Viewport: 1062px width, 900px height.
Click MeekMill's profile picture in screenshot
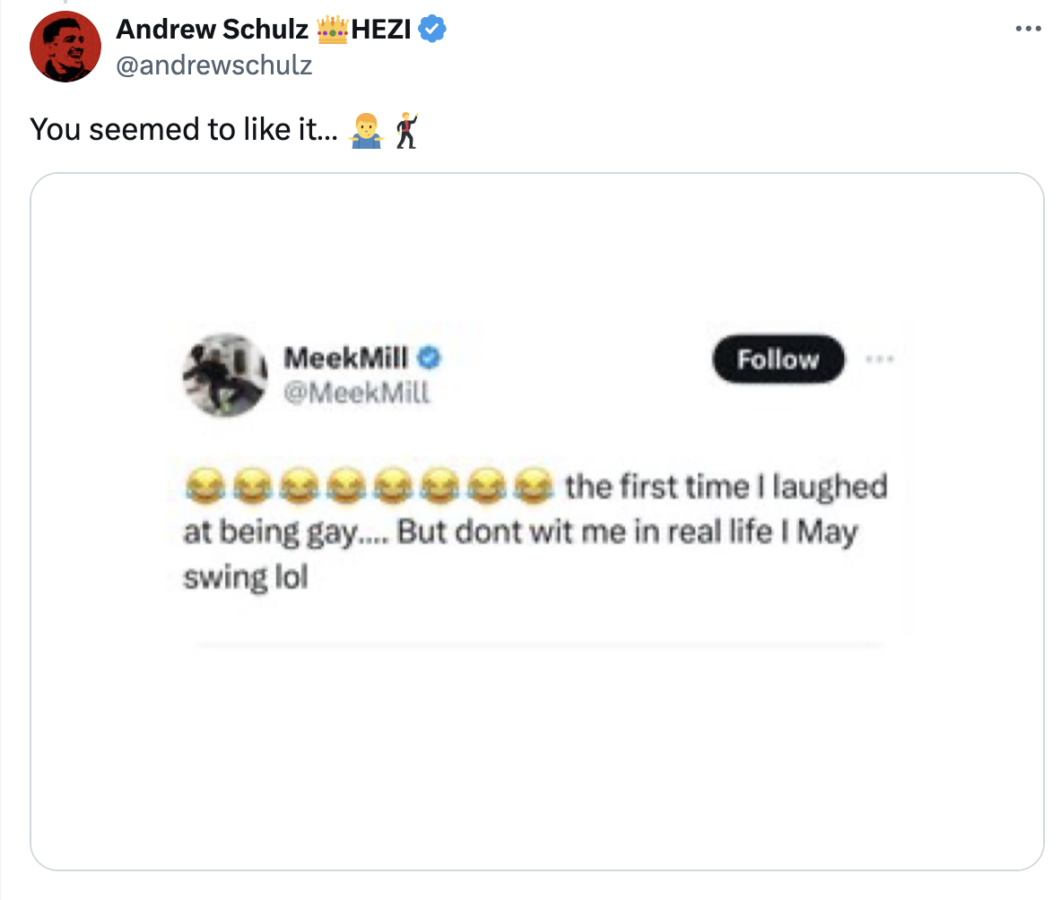point(225,375)
